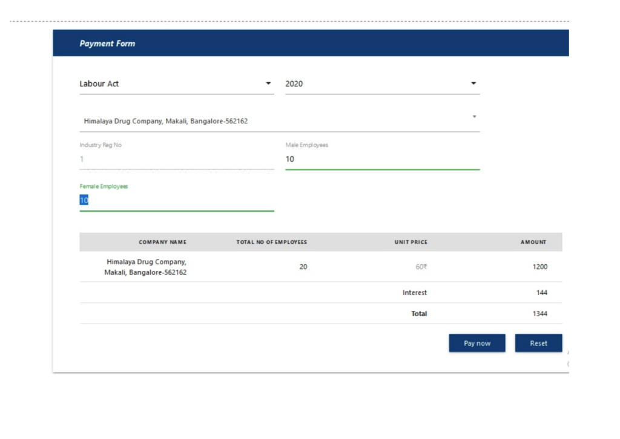Expand the Himalaya Drug Company selector arrow
This screenshot has width=620, height=439.
click(474, 117)
